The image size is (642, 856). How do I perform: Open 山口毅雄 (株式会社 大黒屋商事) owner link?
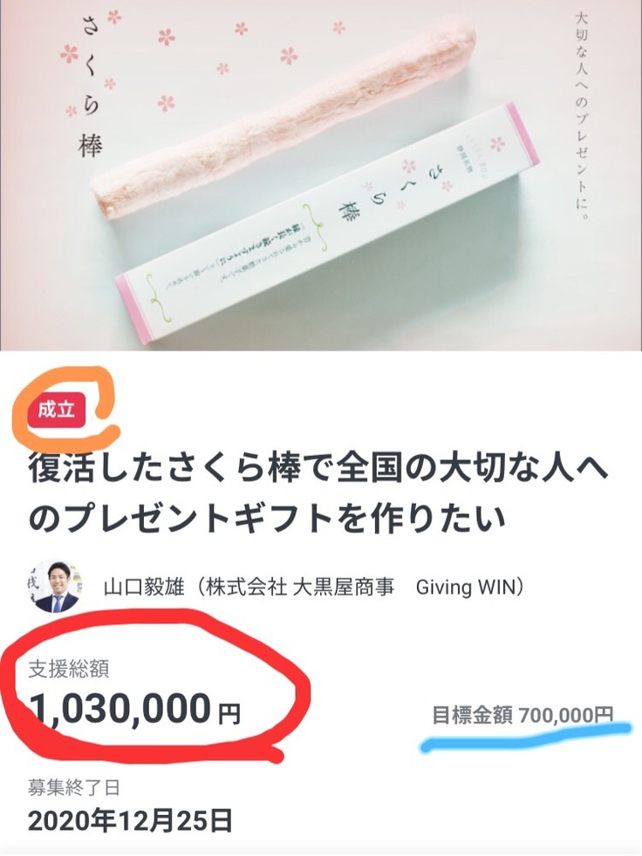(315, 587)
